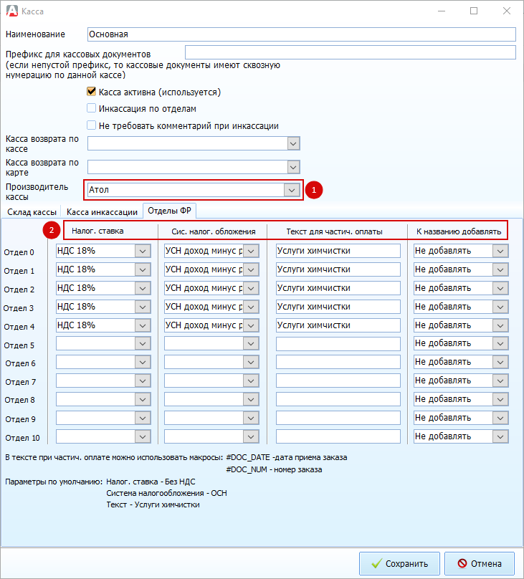Viewport: 524px width, 579px height.
Task: Click the Отмена button
Action: (480, 563)
